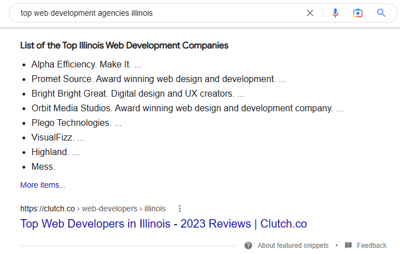The height and width of the screenshot is (254, 400).
Task: Submit search with magnifying glass icon
Action: (381, 13)
